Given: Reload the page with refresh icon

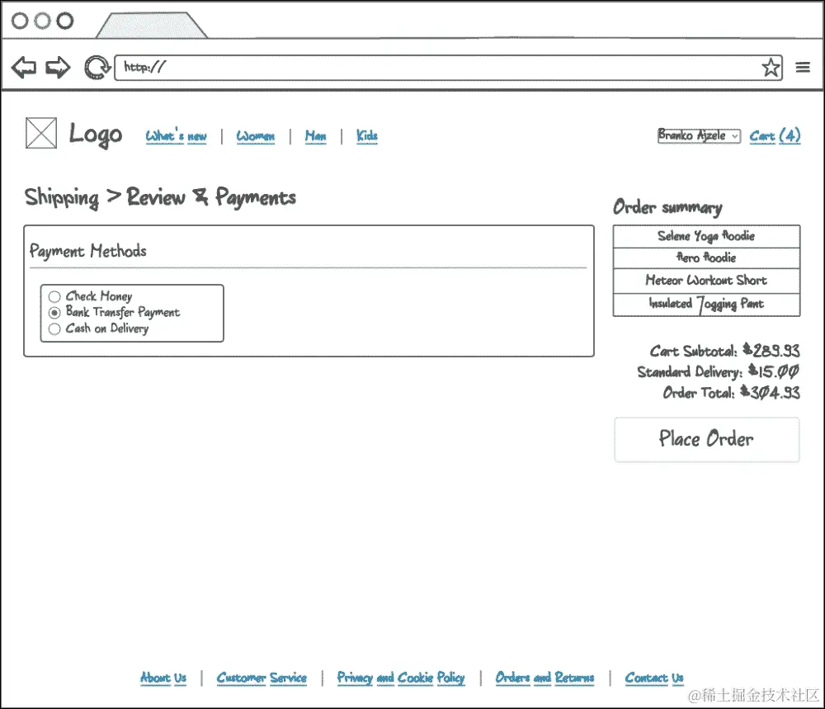Looking at the screenshot, I should coord(97,68).
